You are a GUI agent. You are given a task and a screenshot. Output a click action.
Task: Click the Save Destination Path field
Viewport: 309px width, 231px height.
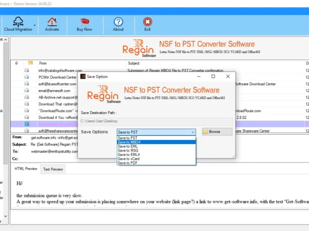(156, 121)
